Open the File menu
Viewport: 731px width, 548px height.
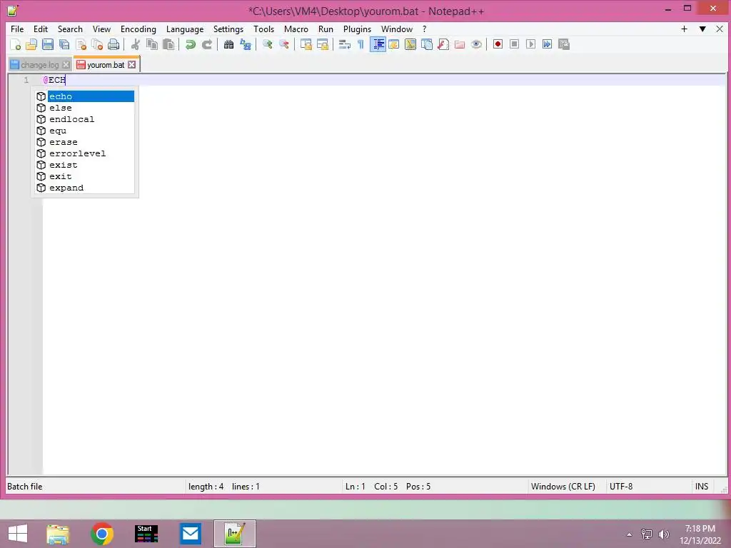17,29
